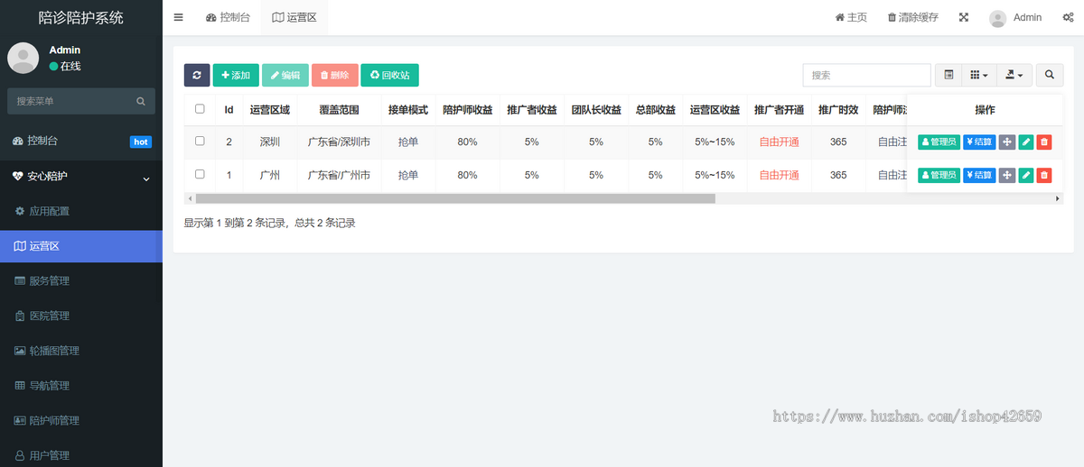
Task: Click the green 添加 add button
Action: pos(236,76)
